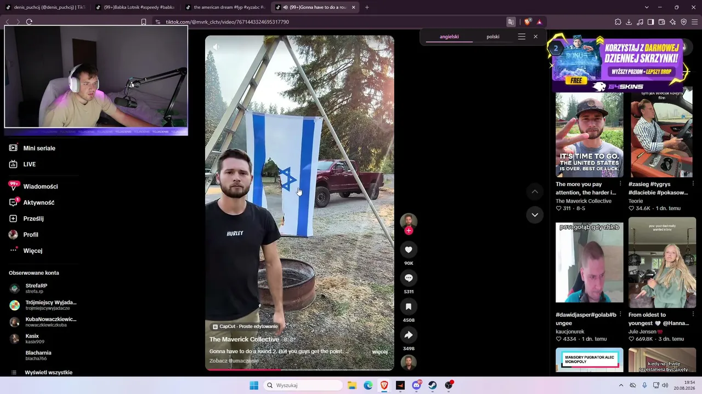Bookmark the video using the save icon

click(409, 306)
